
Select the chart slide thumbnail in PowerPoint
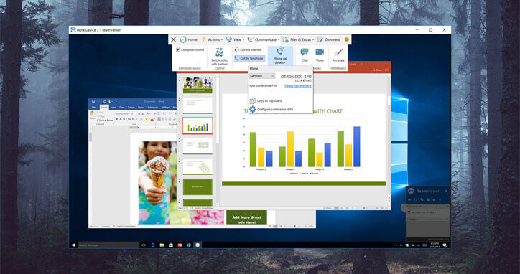[198, 126]
